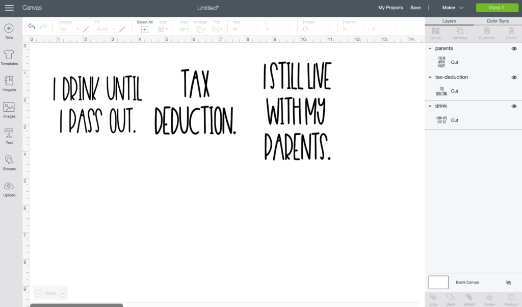Screen dimensions: 522x307
Task: Open the Maker machine dropdown
Action: 453,8
